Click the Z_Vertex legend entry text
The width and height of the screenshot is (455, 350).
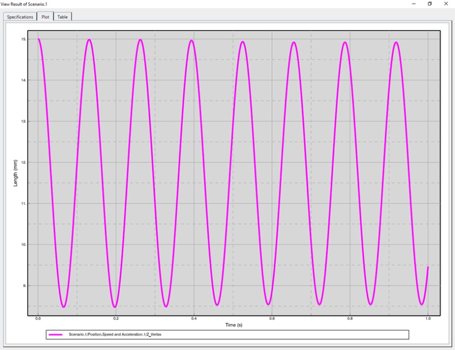pos(115,335)
